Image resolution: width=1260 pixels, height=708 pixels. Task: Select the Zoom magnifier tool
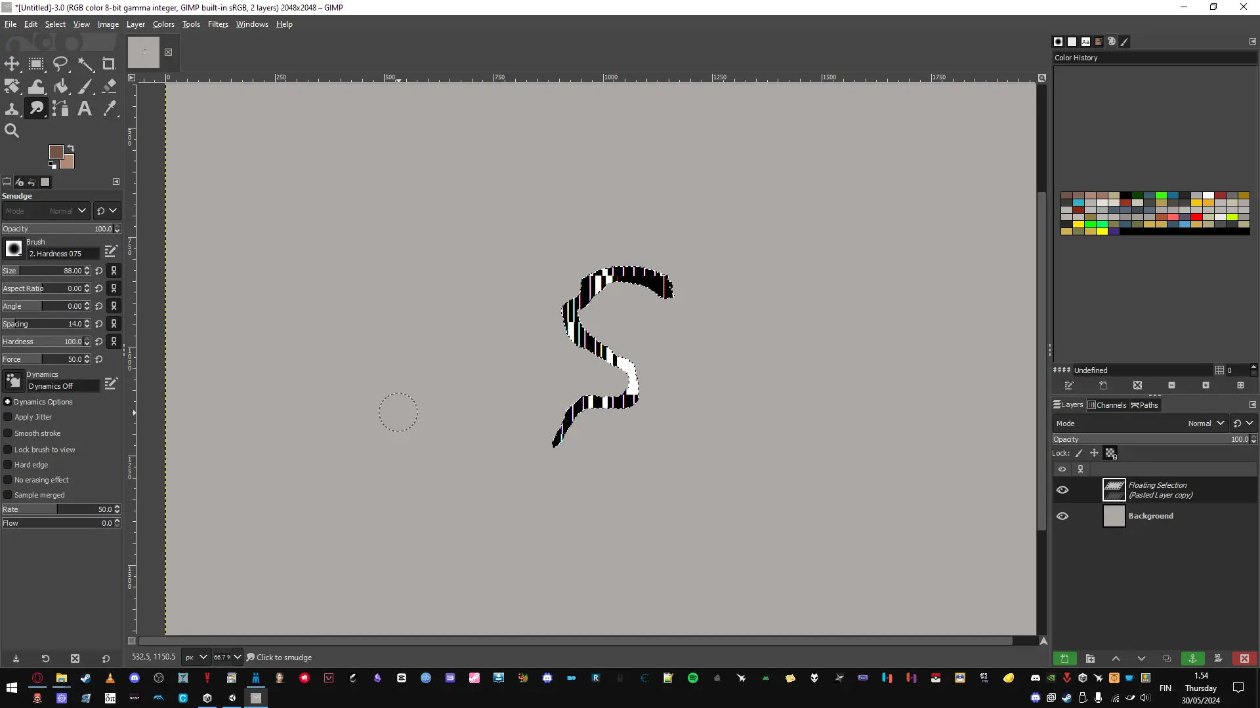pyautogui.click(x=12, y=130)
